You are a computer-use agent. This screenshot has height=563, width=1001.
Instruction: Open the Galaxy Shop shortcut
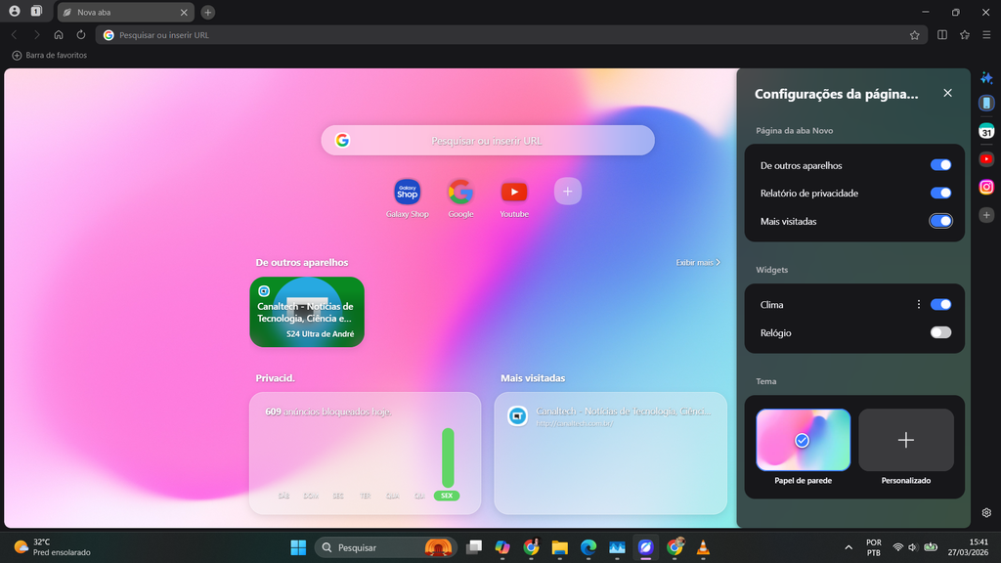(x=407, y=192)
